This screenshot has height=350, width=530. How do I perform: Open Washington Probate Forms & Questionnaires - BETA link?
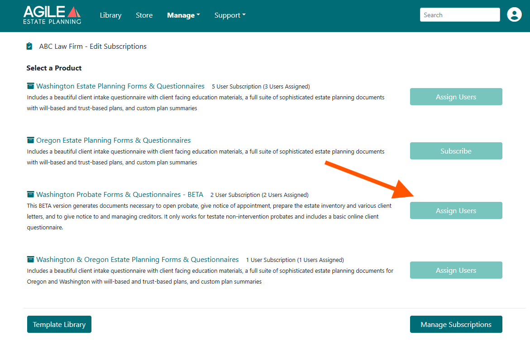pos(119,195)
